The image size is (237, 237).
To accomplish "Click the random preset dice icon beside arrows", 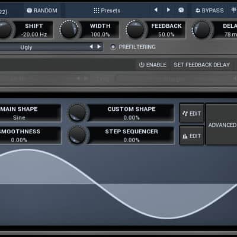I will [181, 10].
